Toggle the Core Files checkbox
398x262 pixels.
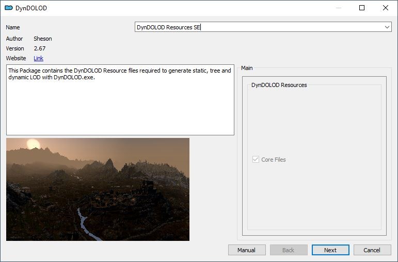coord(256,160)
